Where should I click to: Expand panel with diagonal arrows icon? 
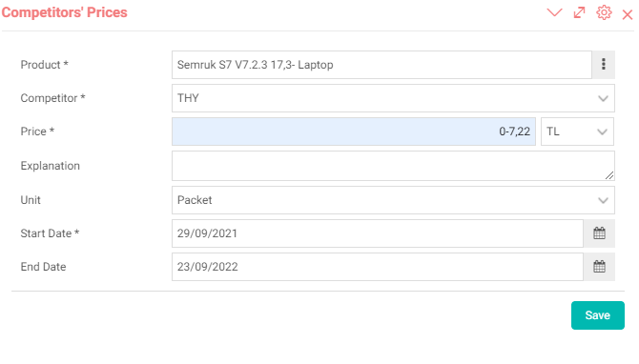click(x=579, y=12)
